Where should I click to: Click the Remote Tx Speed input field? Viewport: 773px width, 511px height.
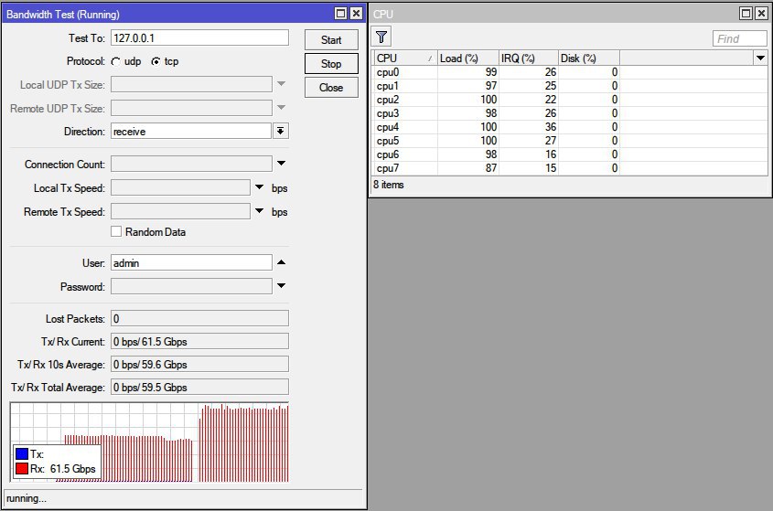point(180,211)
